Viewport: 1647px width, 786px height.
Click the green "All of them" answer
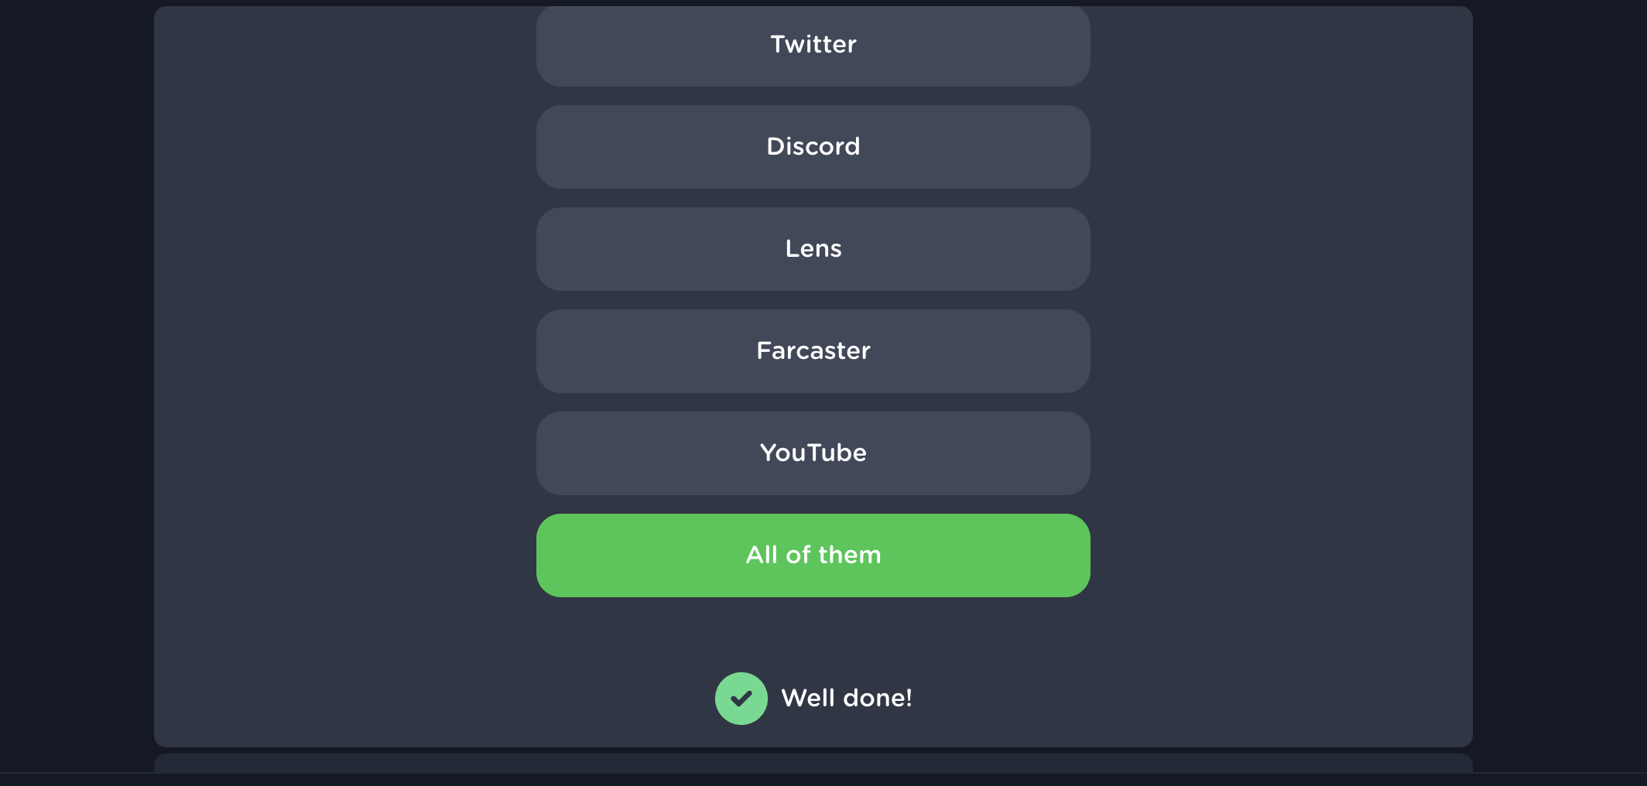(813, 555)
